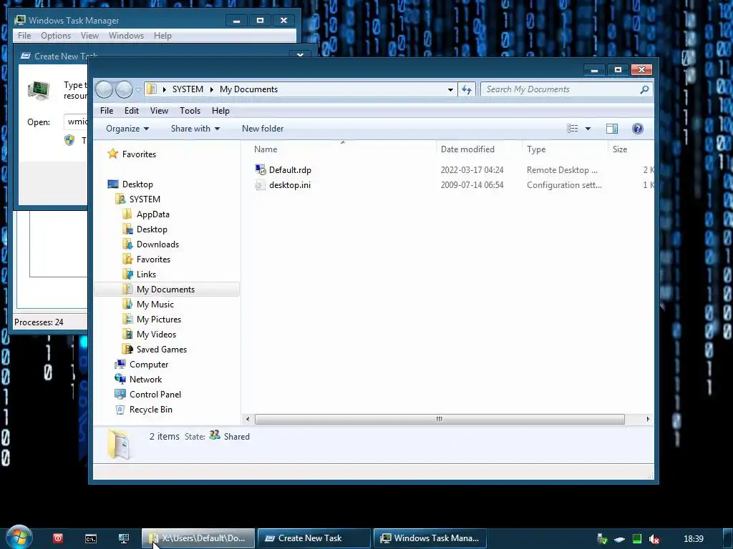
Task: Select the Downloads folder icon
Action: click(x=127, y=244)
